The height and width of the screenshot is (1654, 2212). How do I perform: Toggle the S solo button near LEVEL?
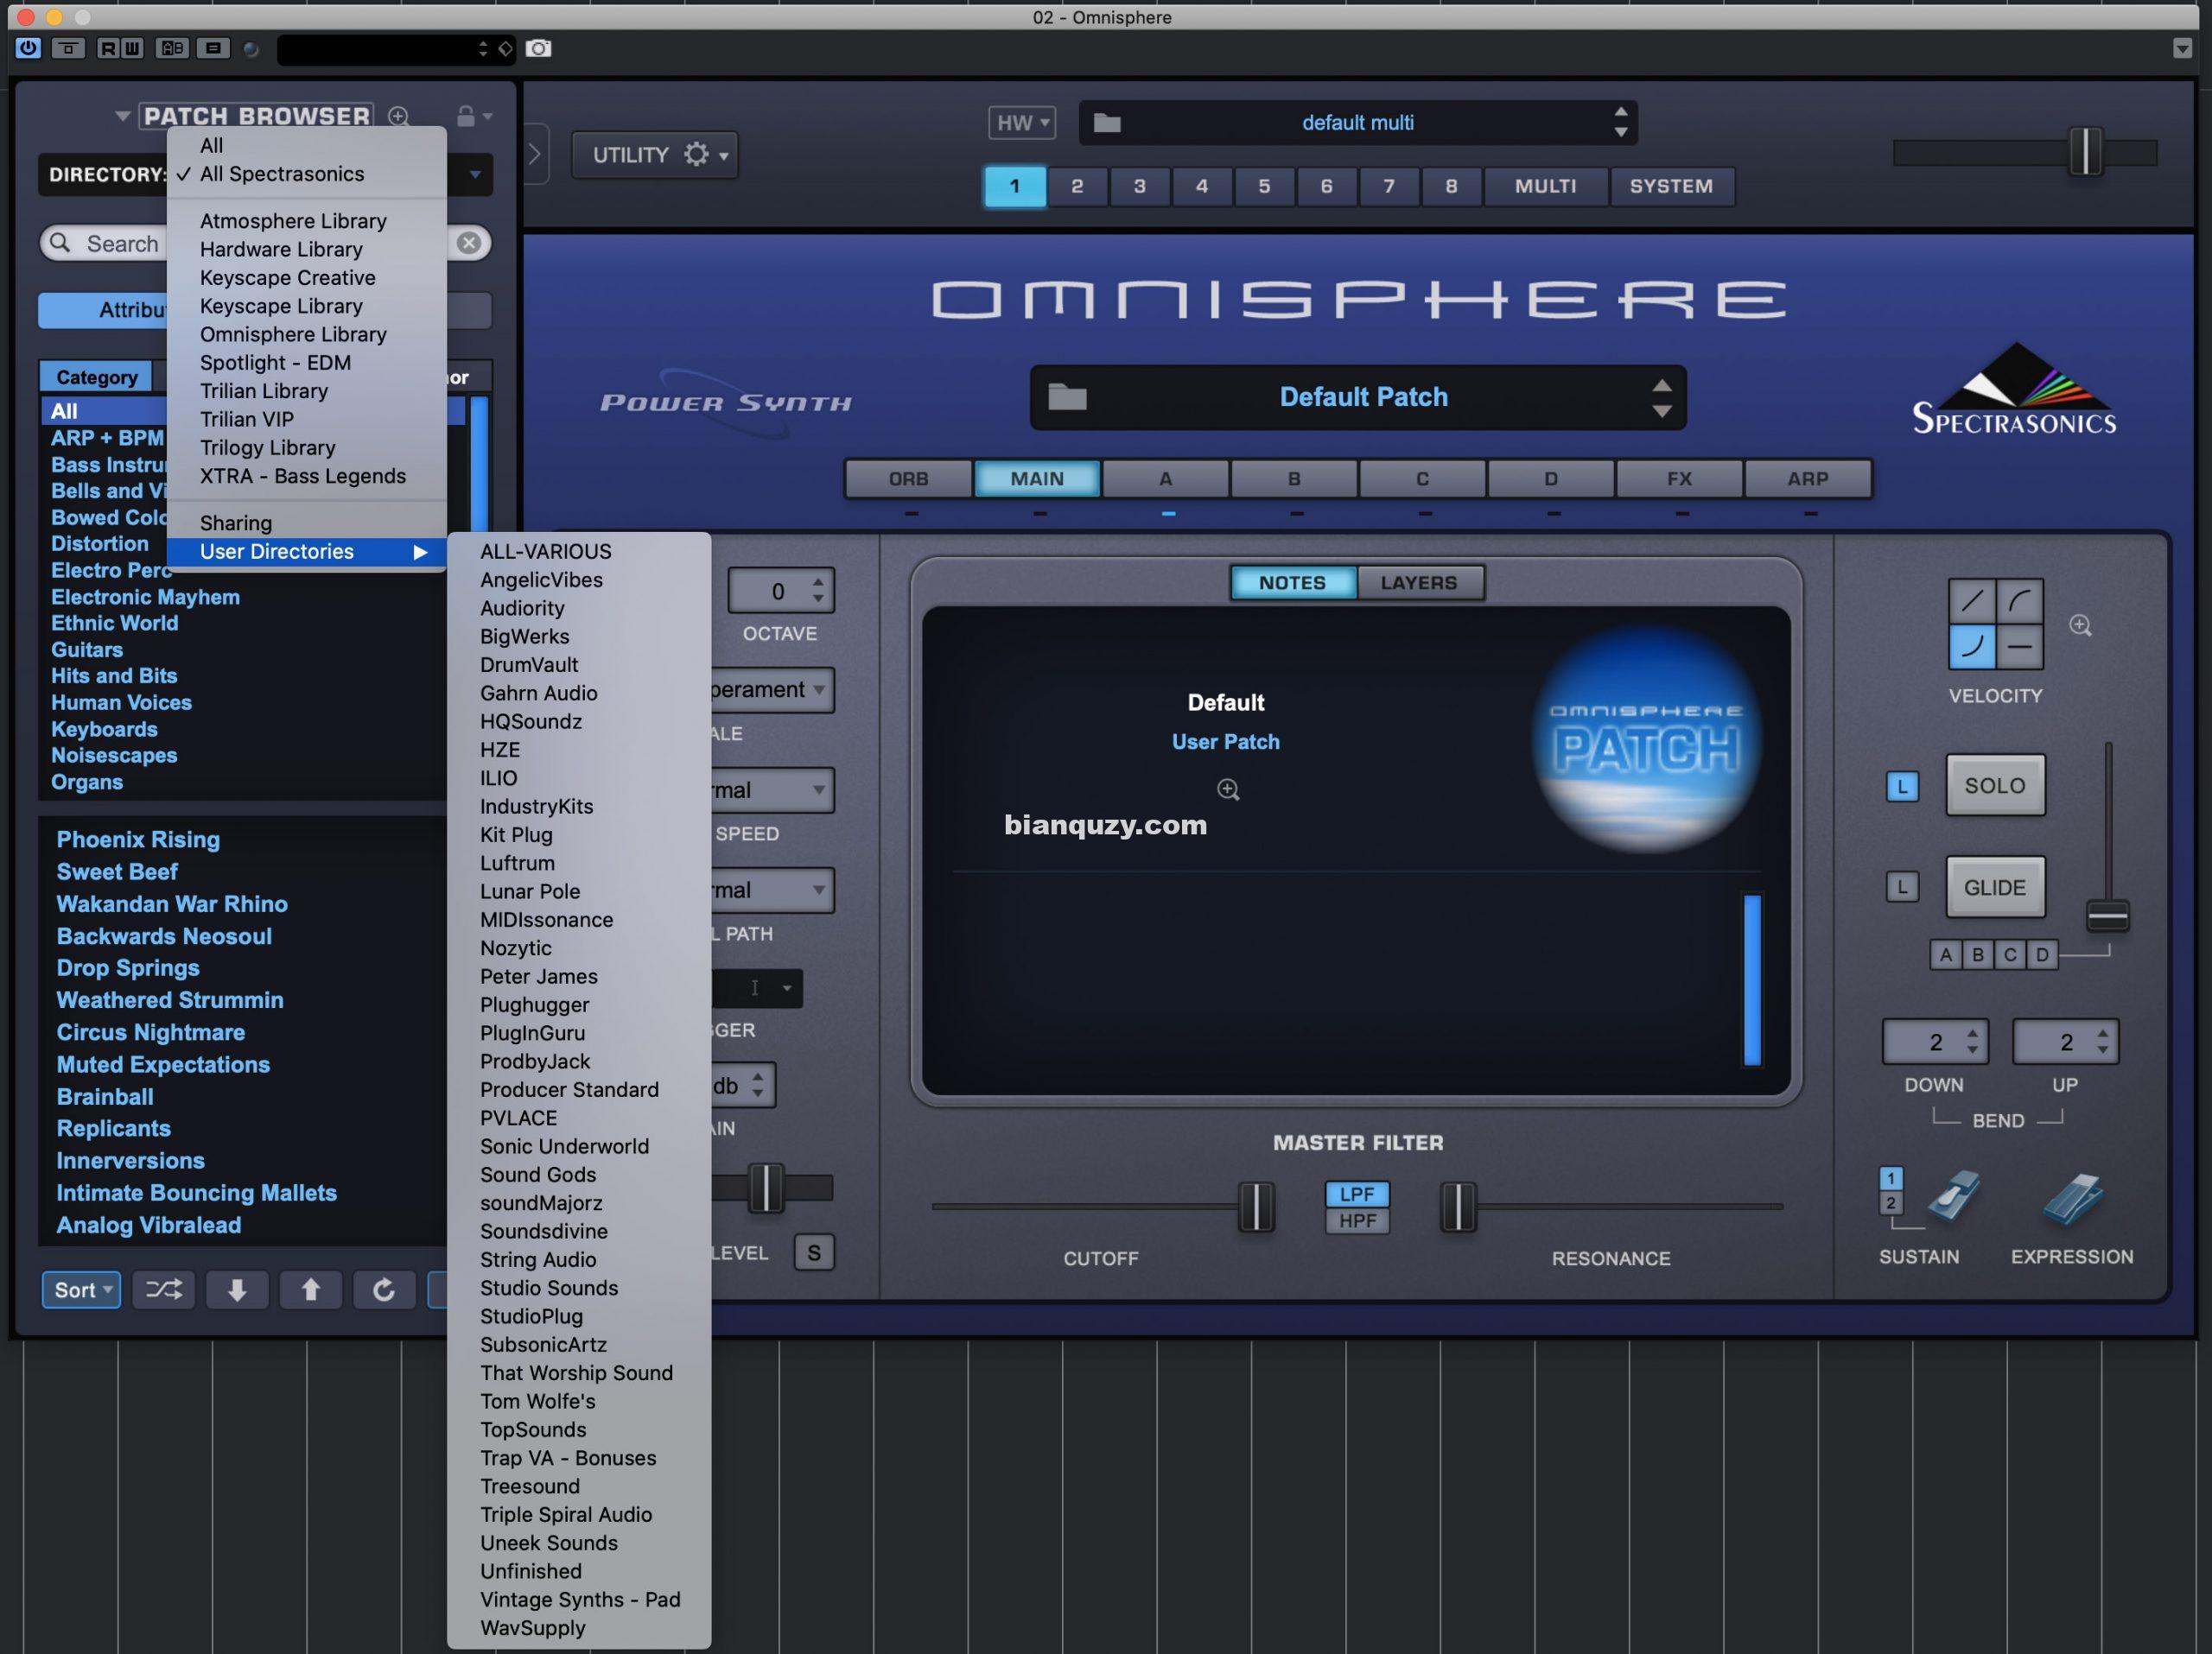814,1252
